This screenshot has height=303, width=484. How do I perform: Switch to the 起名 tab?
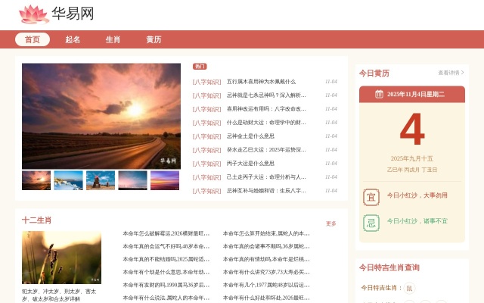pyautogui.click(x=73, y=39)
